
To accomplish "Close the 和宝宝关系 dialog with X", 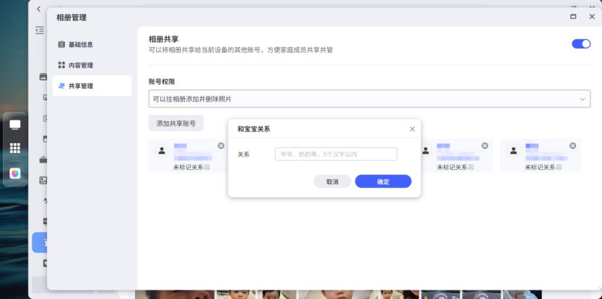I will click(413, 129).
